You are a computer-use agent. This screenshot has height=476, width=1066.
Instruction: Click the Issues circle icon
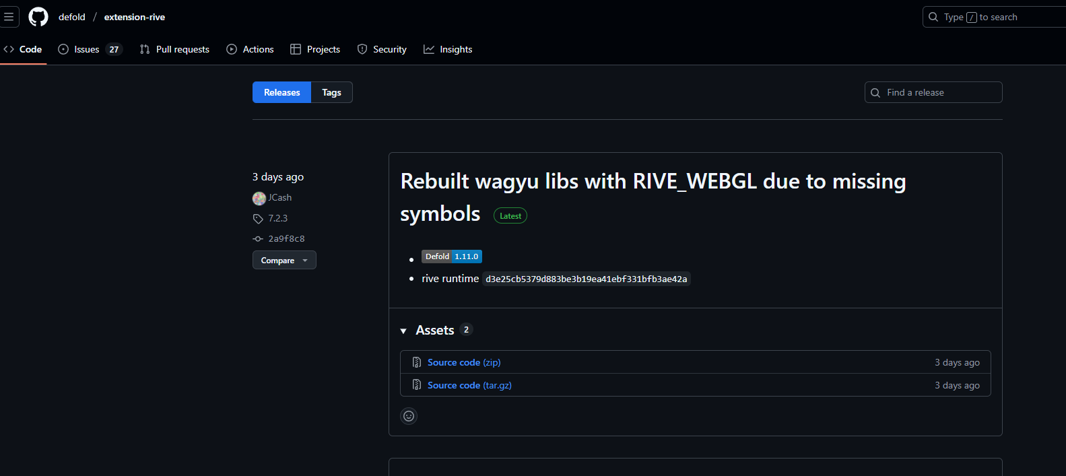click(63, 49)
